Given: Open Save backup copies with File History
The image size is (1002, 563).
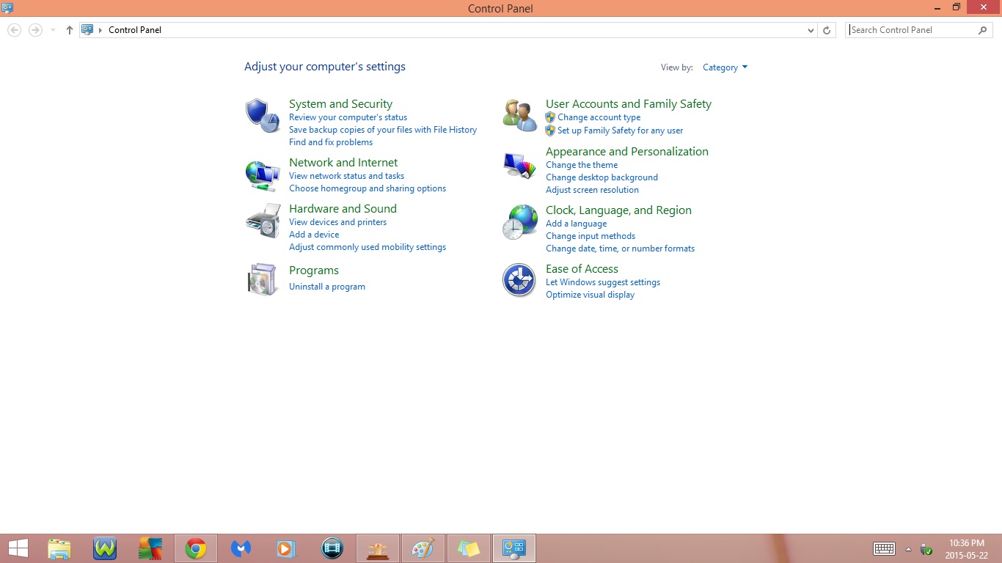Looking at the screenshot, I should (x=383, y=130).
